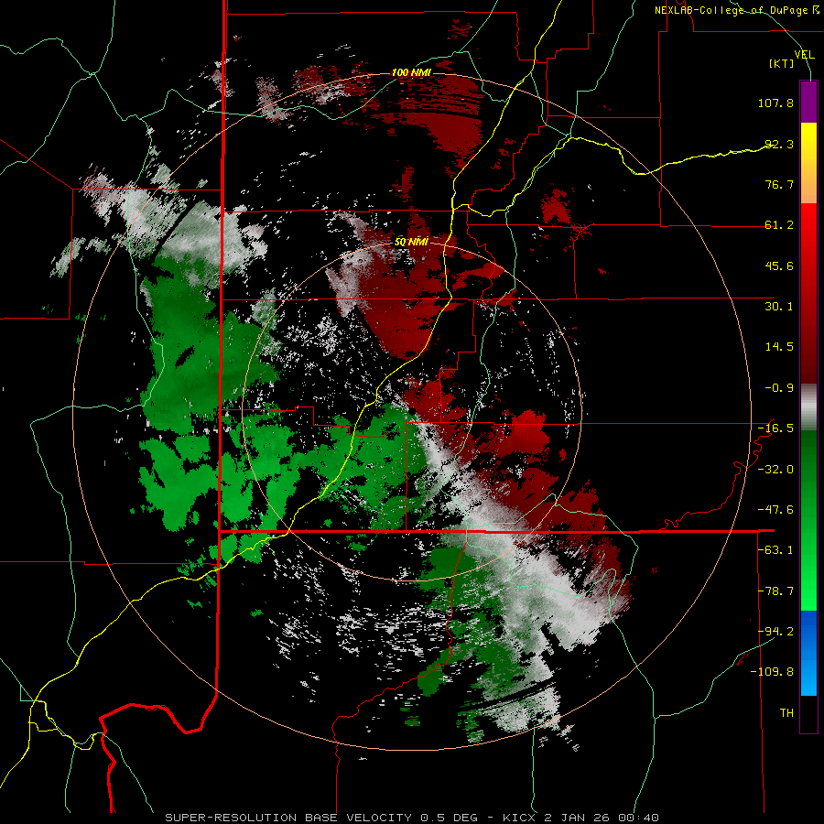Image resolution: width=824 pixels, height=824 pixels.
Task: Click the -94.2 legend value
Action: tap(775, 632)
